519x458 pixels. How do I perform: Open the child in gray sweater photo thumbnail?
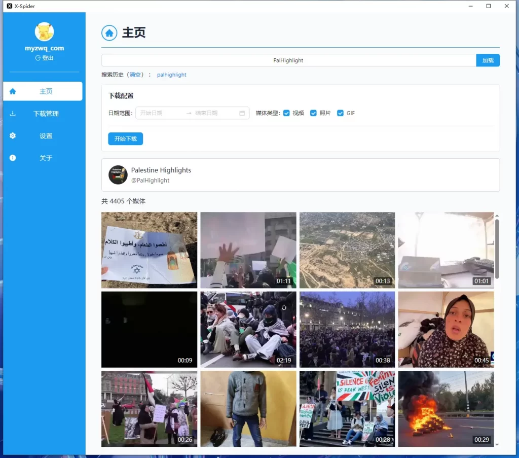pos(248,409)
